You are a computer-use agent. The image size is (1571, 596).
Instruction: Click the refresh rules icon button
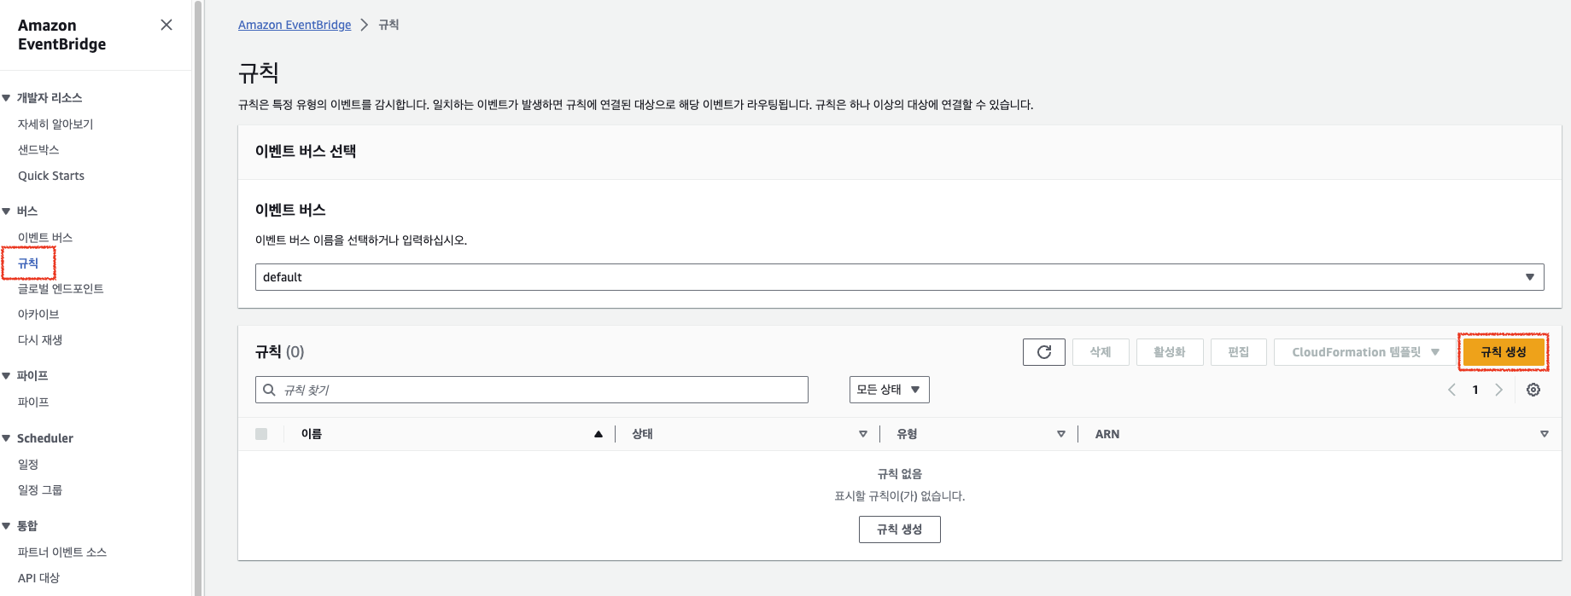[1043, 352]
